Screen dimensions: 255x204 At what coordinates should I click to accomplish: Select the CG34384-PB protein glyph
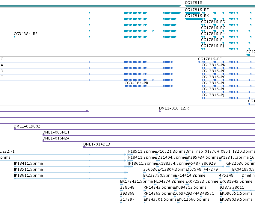pos(149,86)
